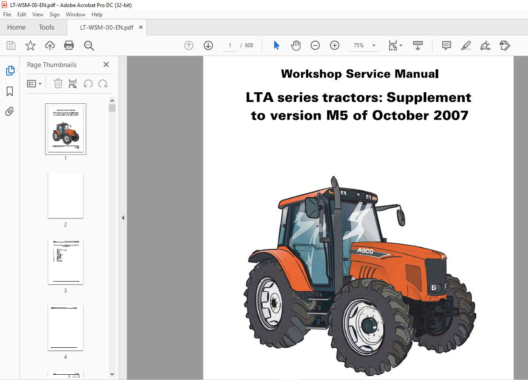Open the Attachments paperclip pane
The width and height of the screenshot is (528, 380).
[10, 111]
